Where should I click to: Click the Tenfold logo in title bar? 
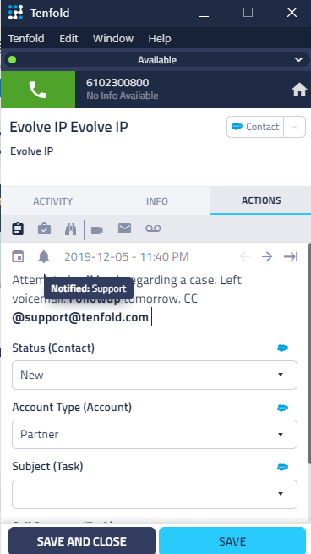(x=15, y=13)
